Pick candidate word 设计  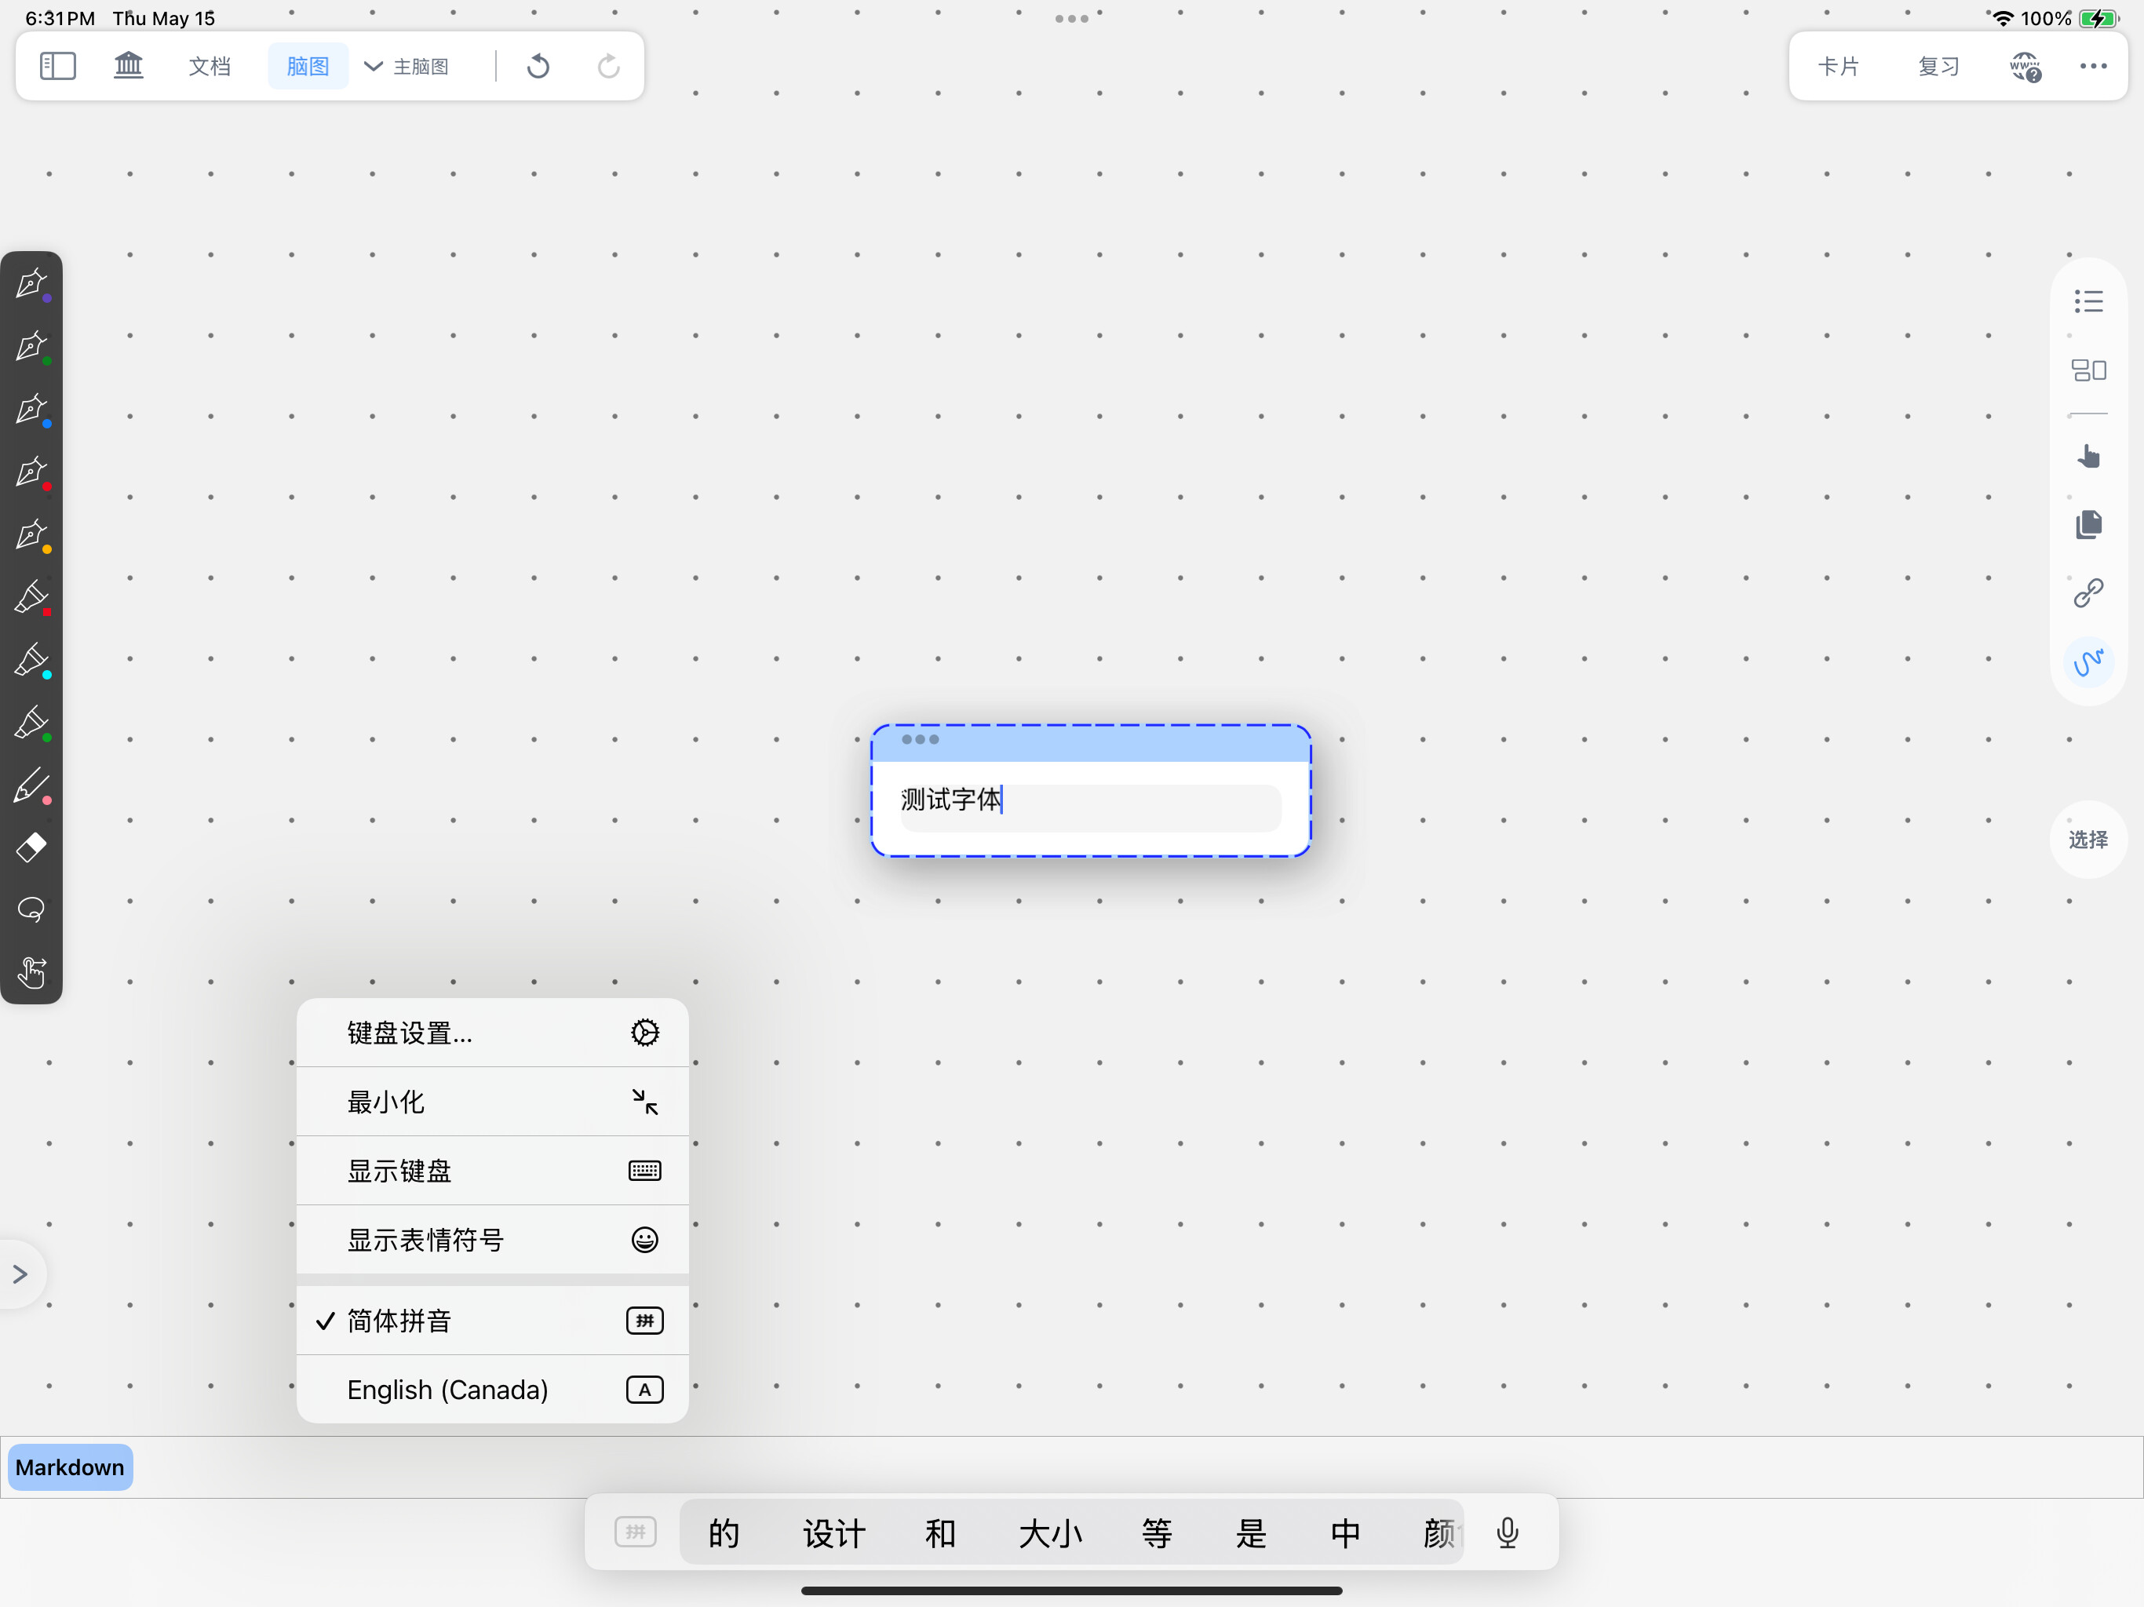click(833, 1533)
